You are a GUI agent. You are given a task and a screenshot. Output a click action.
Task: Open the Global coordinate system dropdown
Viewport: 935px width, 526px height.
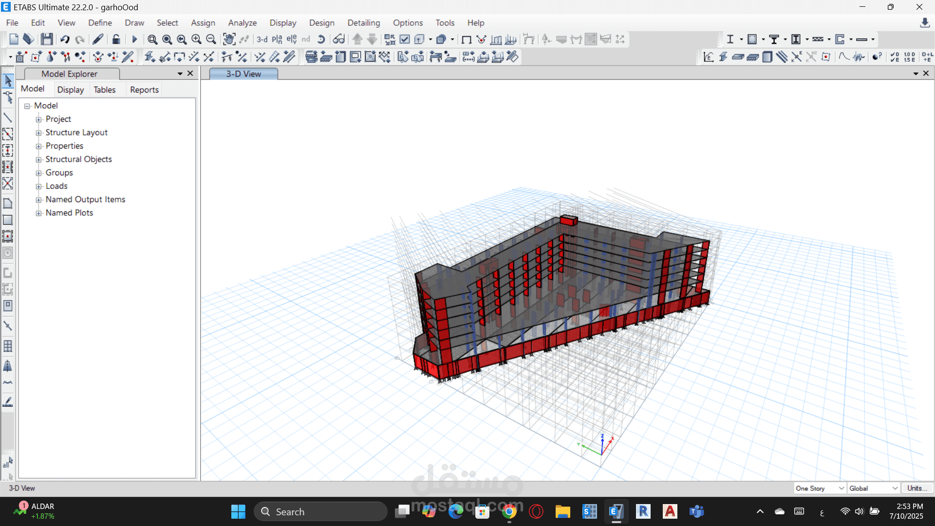tap(874, 488)
